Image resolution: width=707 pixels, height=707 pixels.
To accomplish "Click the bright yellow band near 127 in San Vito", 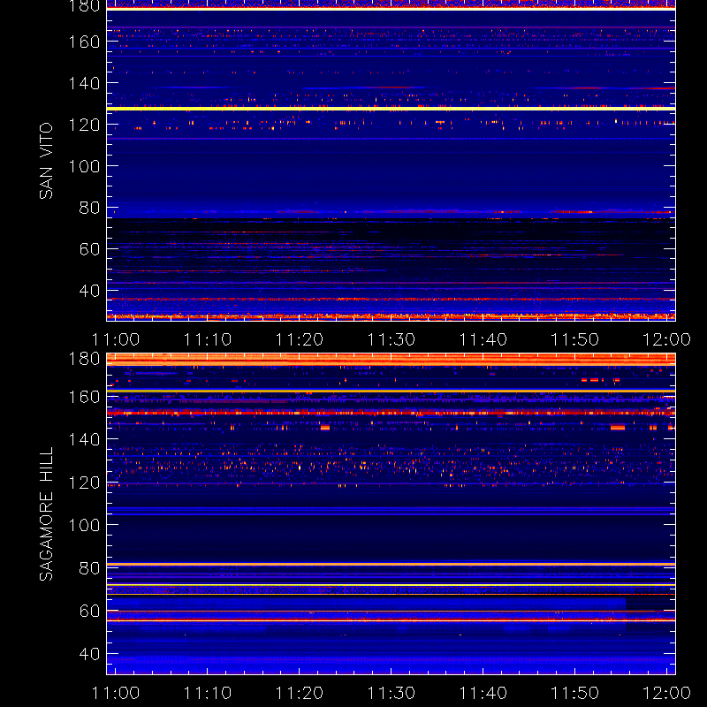I will [391, 109].
